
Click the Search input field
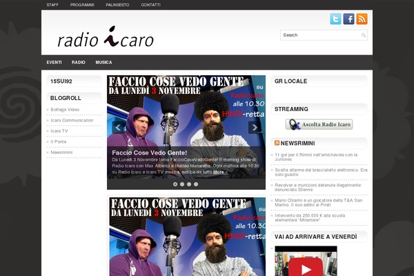(324, 35)
